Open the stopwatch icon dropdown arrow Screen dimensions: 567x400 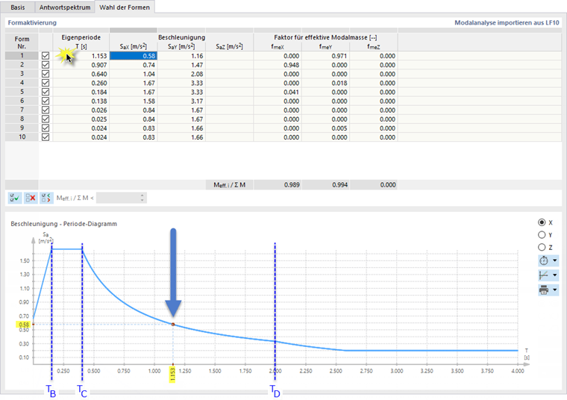pos(555,260)
